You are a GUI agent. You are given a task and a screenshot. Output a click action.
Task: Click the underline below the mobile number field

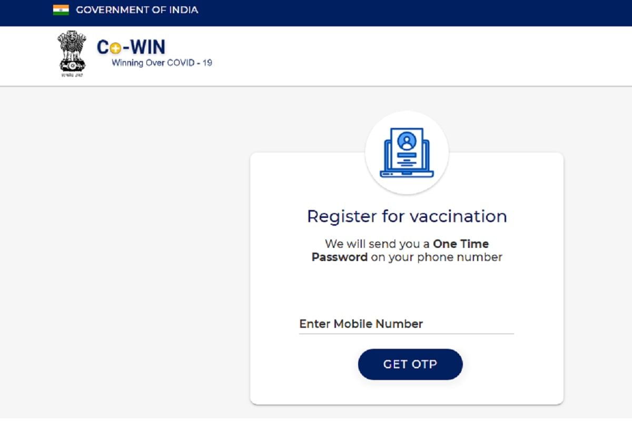coord(406,333)
